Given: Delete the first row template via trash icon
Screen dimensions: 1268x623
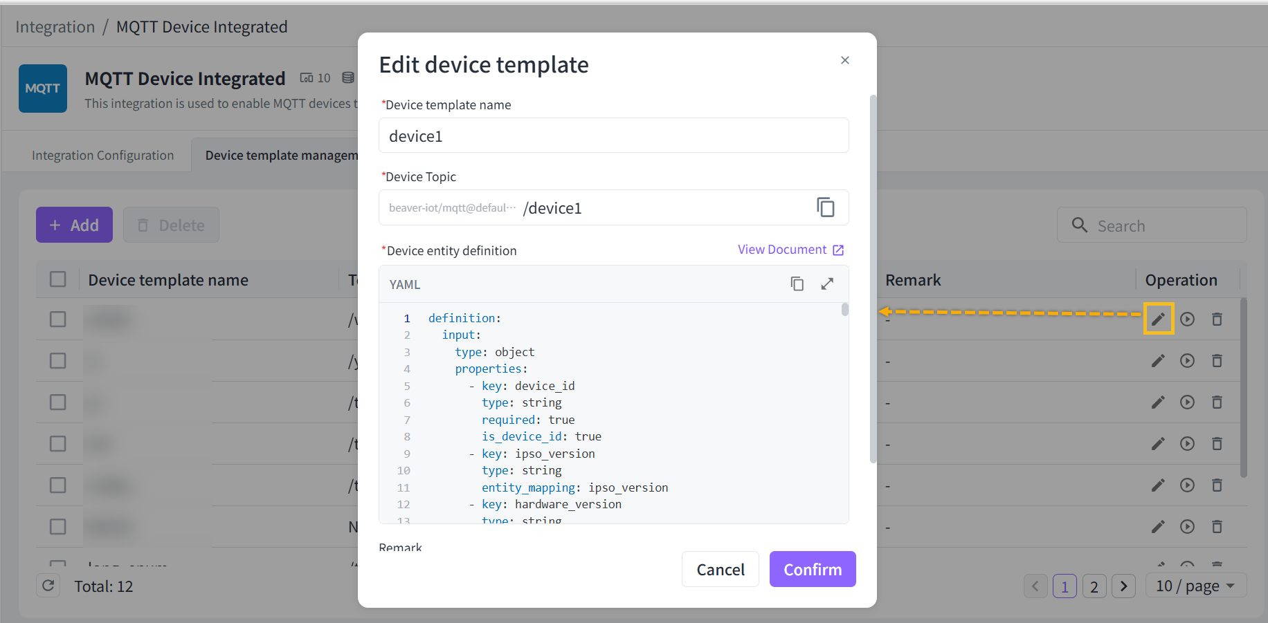Looking at the screenshot, I should [x=1217, y=319].
